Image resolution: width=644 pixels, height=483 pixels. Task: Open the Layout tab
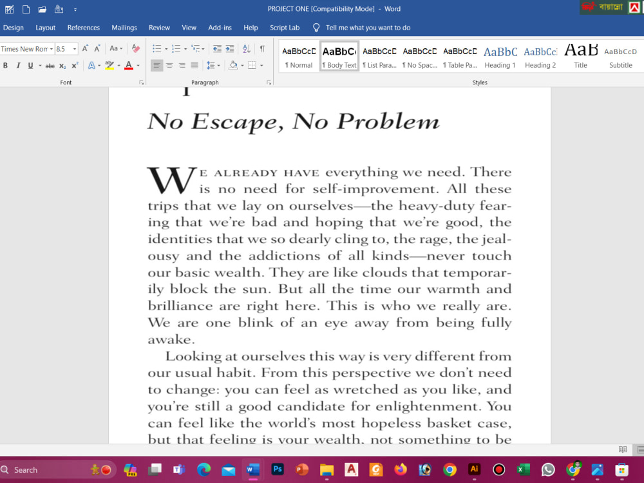[x=45, y=28]
